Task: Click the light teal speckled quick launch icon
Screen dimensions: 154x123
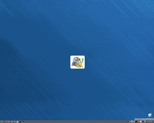Action: tap(15, 122)
